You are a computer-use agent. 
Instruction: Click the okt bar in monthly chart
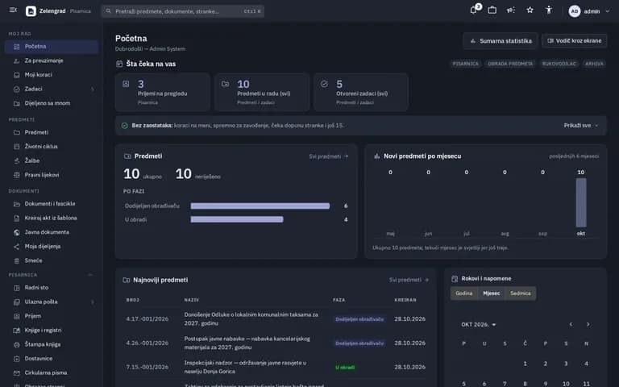(580, 202)
